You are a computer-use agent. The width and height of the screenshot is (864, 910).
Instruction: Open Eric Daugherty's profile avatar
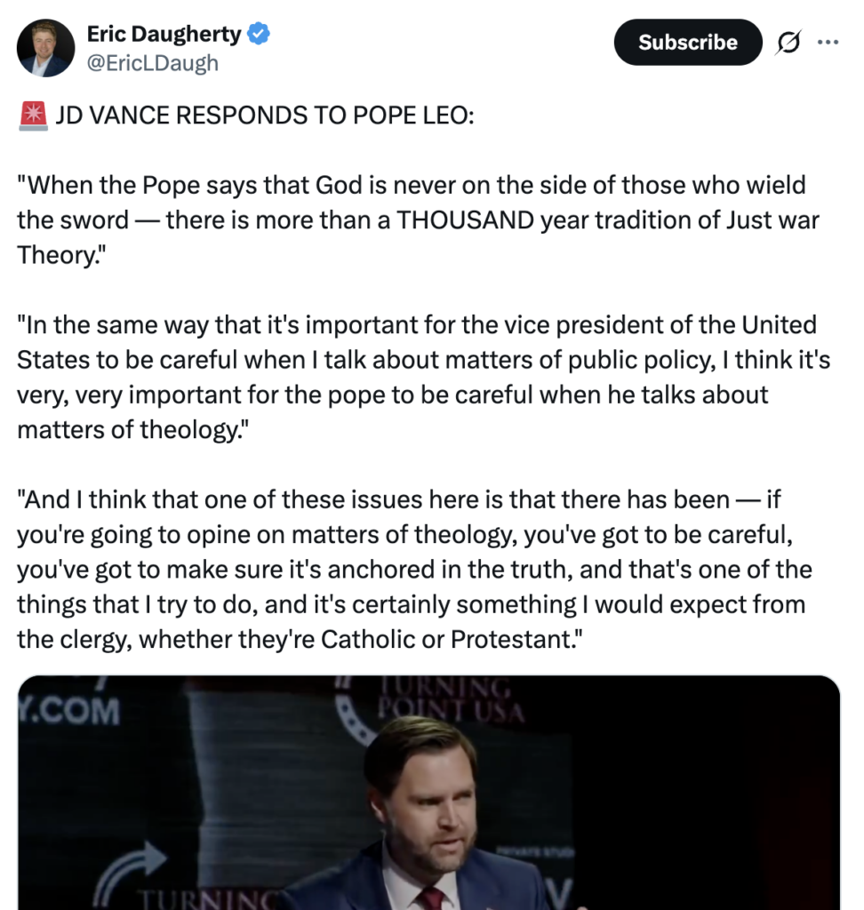click(x=45, y=48)
